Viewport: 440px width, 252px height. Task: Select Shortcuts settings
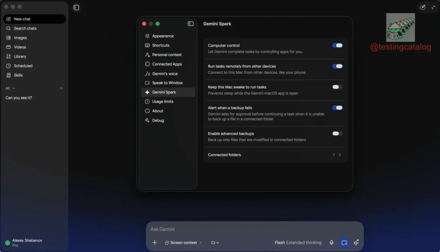(168, 46)
